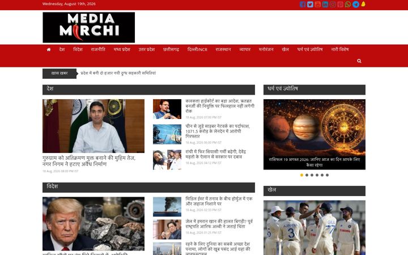Open the धर्म एवं ज्योतिष menu item
Screen dimensions: 408x255
click(x=310, y=49)
